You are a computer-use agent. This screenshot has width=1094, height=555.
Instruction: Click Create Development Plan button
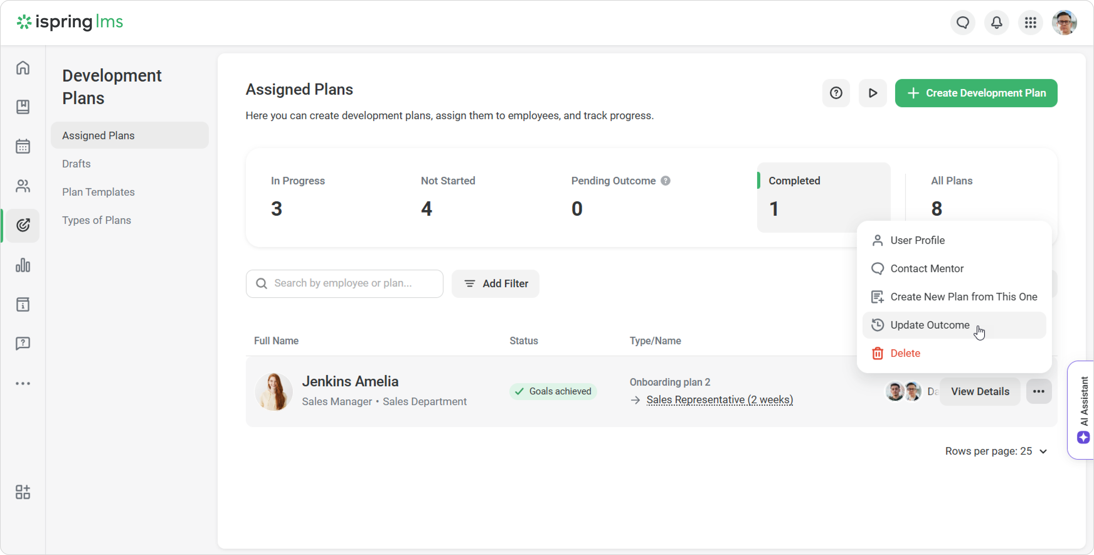coord(976,93)
